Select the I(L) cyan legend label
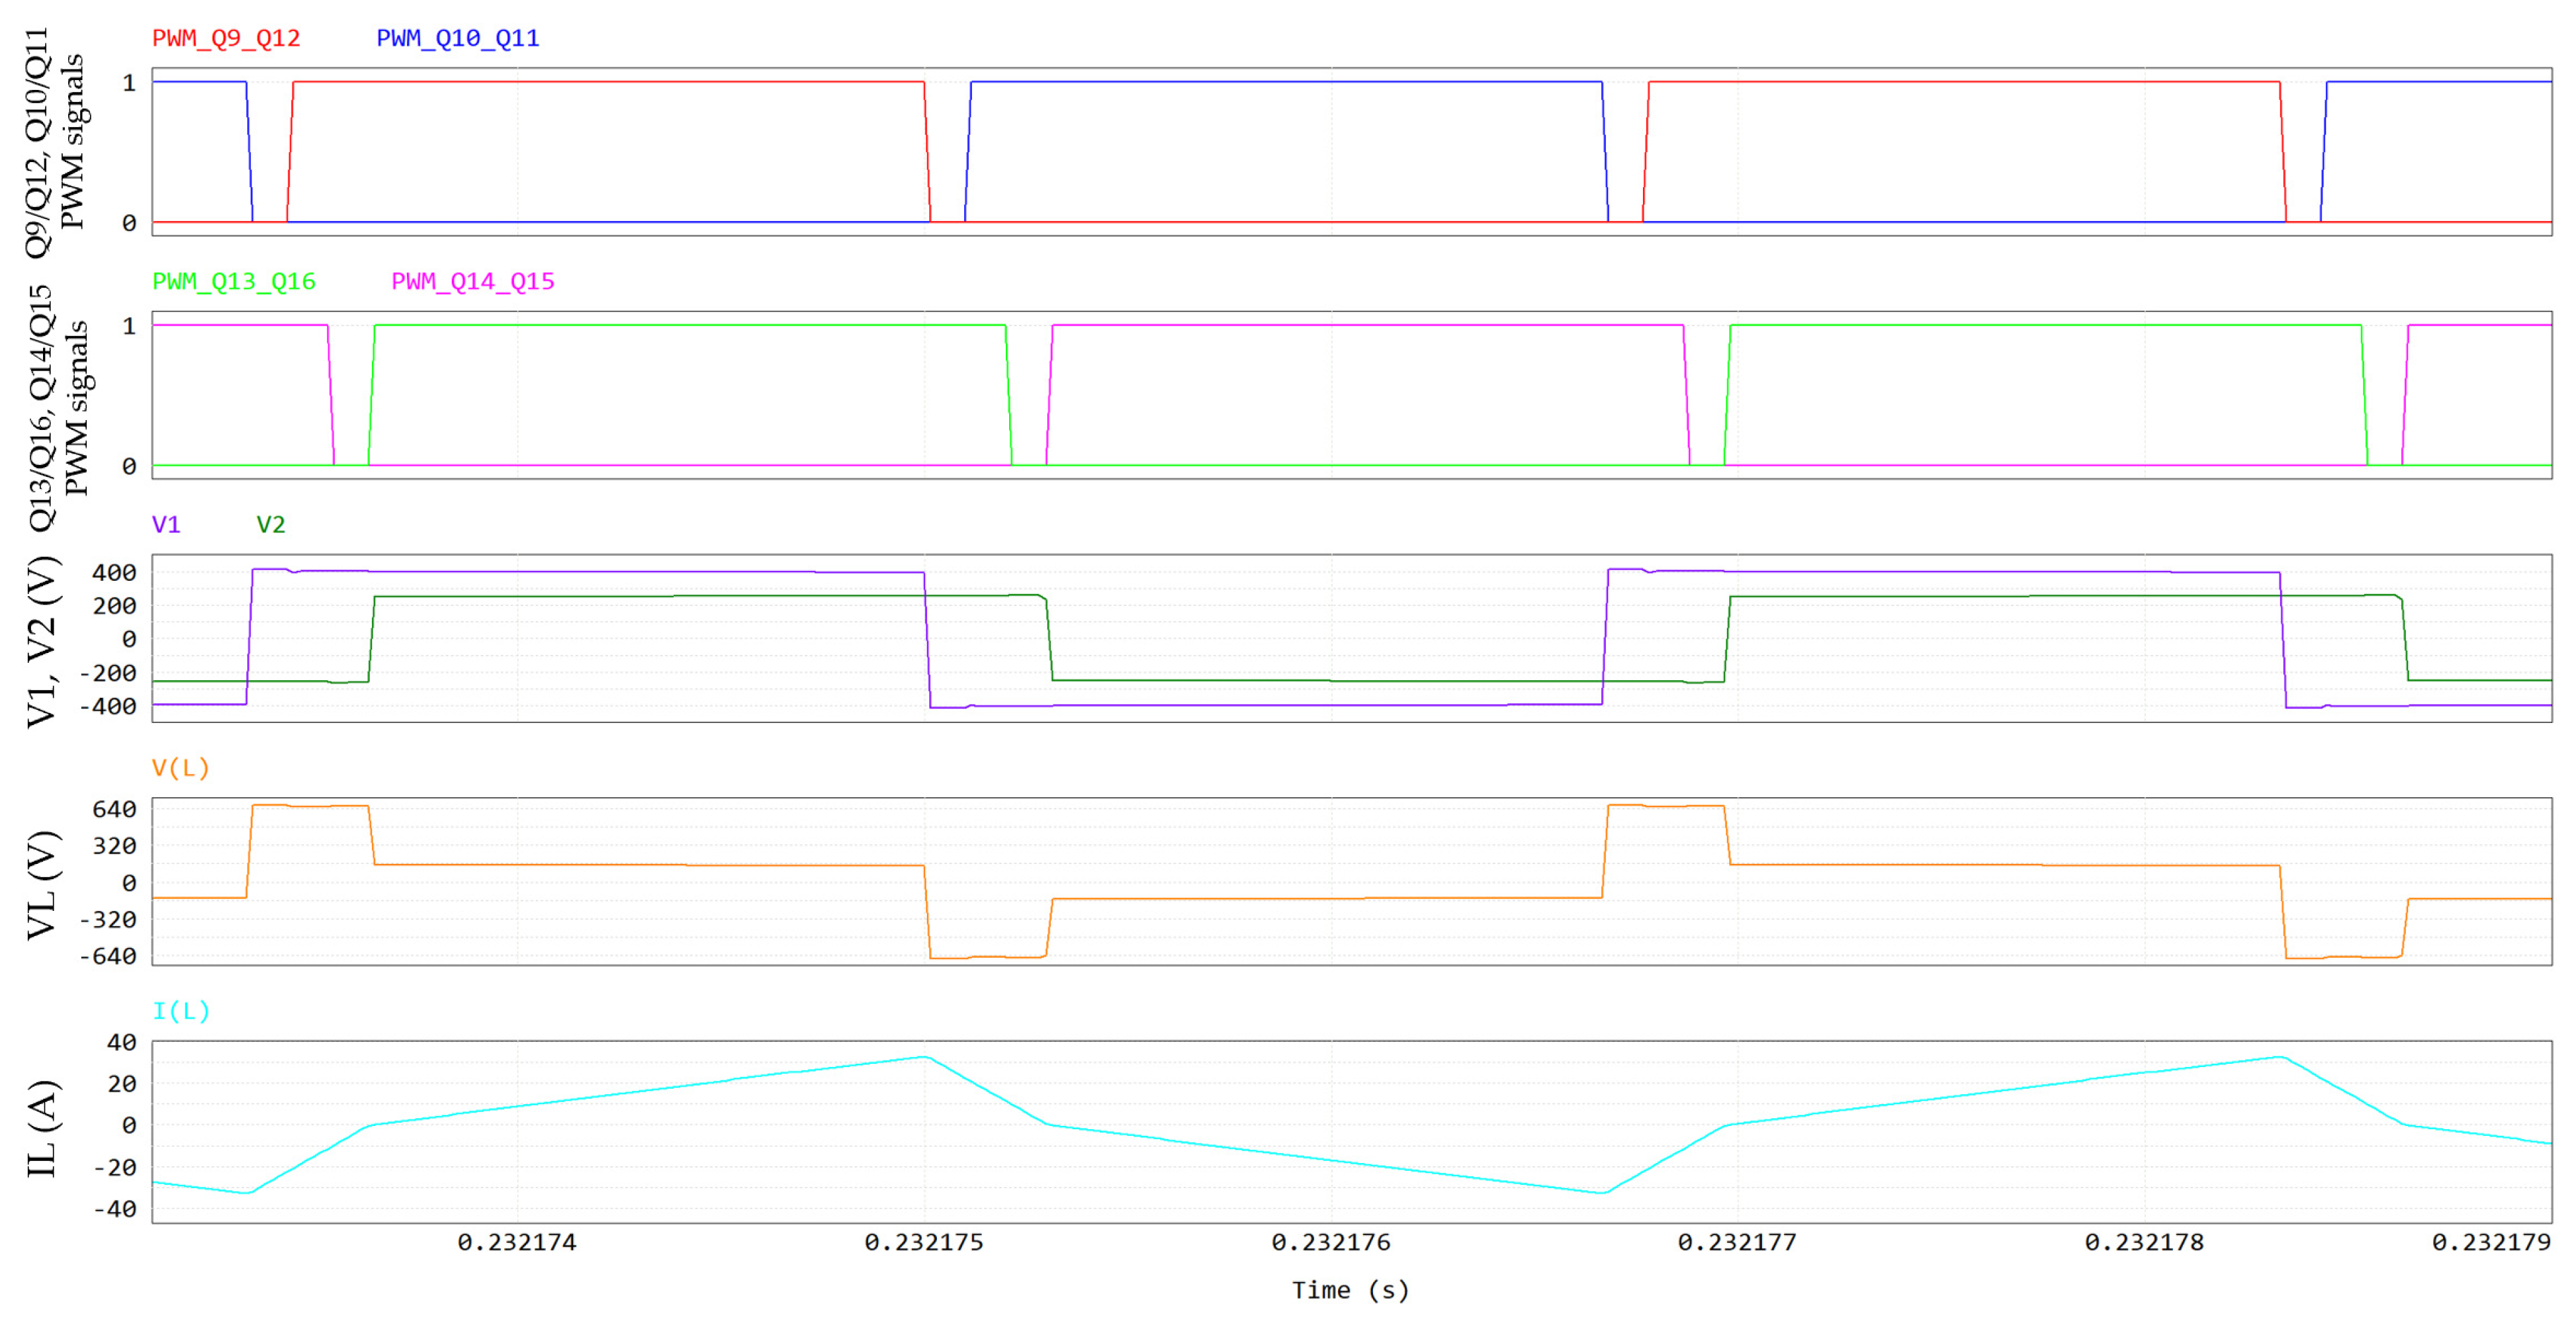Screen dimensions: 2576x1331 click(180, 1010)
